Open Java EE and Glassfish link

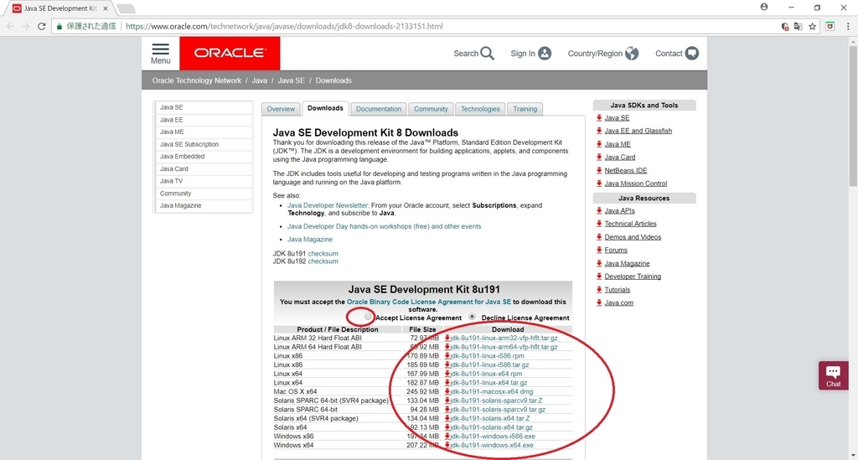tap(638, 132)
